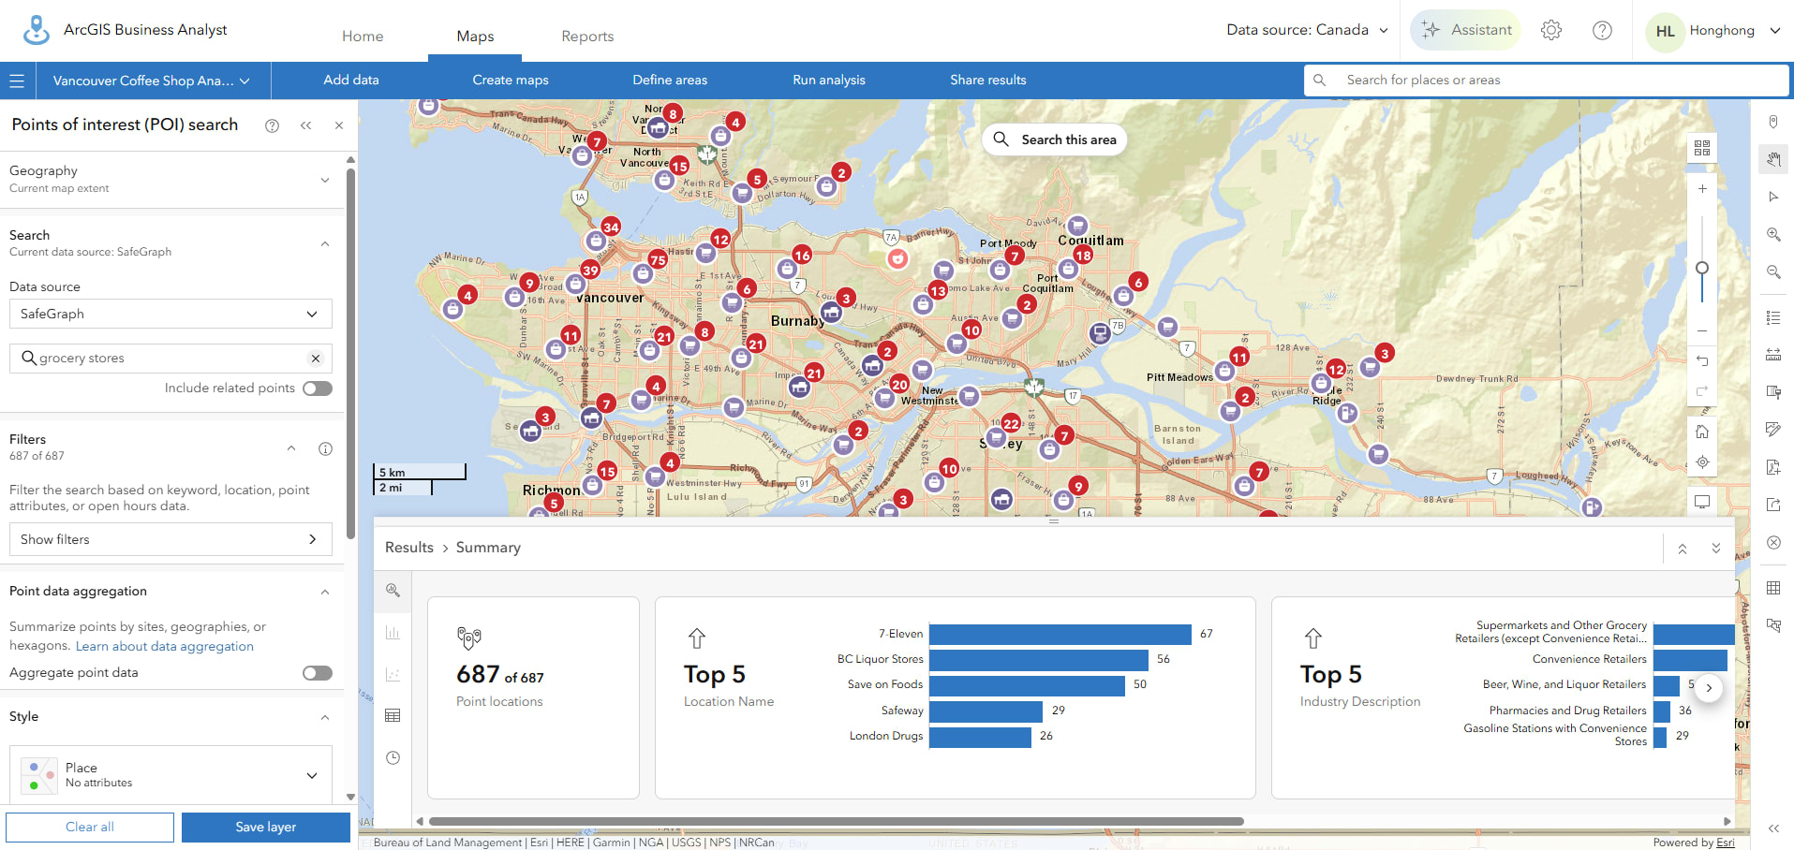
Task: Click the locate my position icon on map
Action: click(1702, 462)
